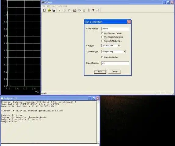Open the Edit menu

coord(48,6)
